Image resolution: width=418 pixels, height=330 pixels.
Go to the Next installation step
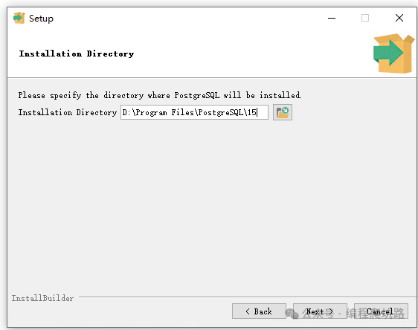click(x=320, y=311)
